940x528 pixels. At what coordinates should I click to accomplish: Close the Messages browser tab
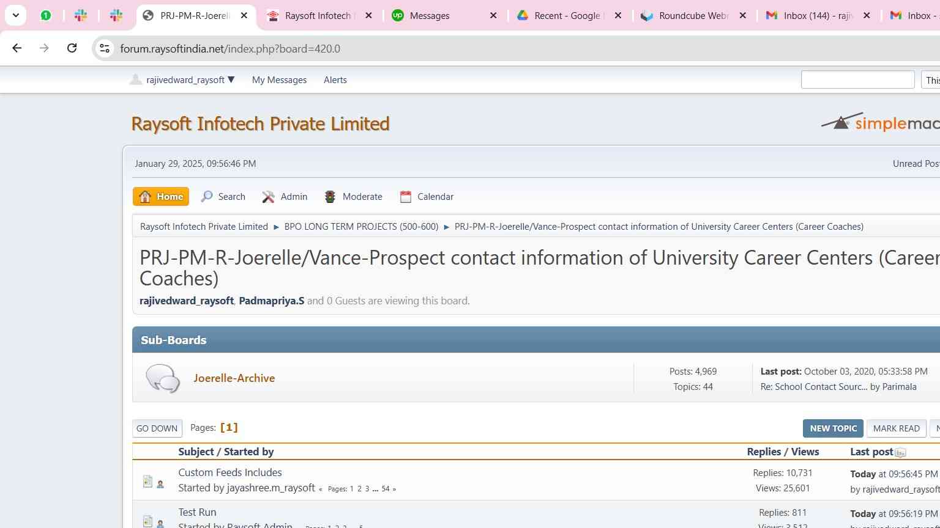click(x=493, y=15)
